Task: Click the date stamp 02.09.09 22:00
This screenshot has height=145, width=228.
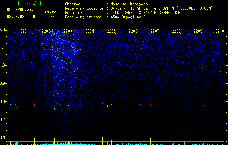Action: pyautogui.click(x=22, y=17)
